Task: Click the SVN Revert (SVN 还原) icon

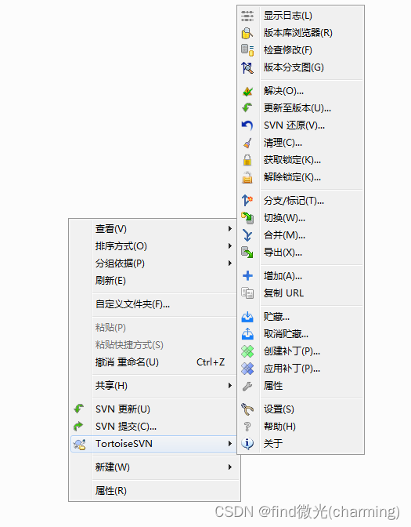Action: point(247,125)
